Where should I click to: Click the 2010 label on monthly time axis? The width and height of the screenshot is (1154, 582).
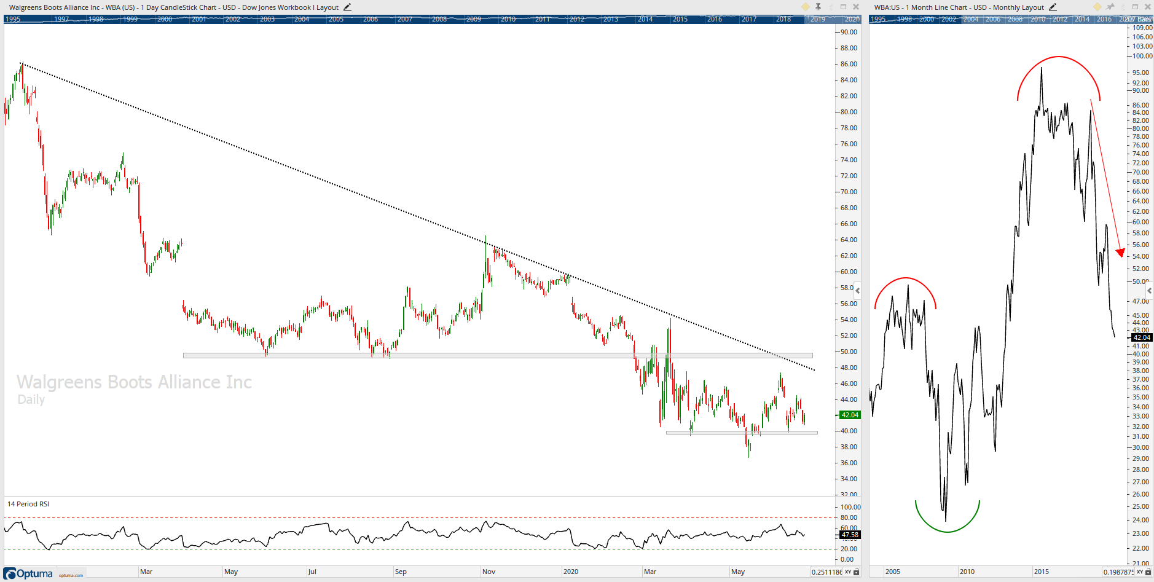(967, 572)
